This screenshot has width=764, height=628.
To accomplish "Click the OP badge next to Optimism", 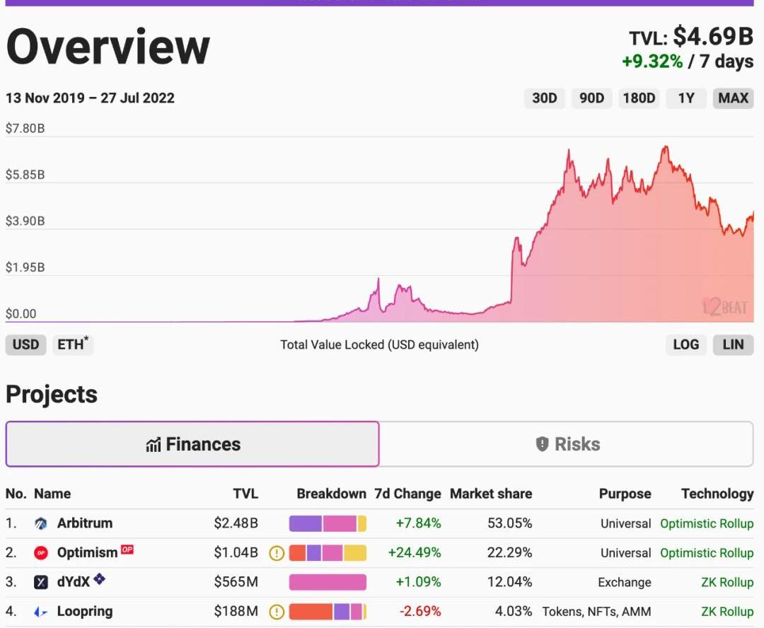I will 127,549.
